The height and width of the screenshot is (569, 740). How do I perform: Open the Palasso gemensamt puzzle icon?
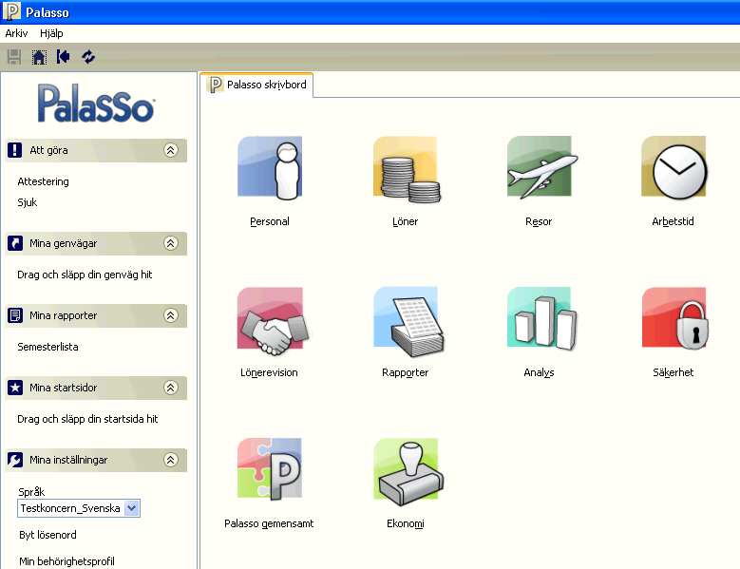[270, 468]
